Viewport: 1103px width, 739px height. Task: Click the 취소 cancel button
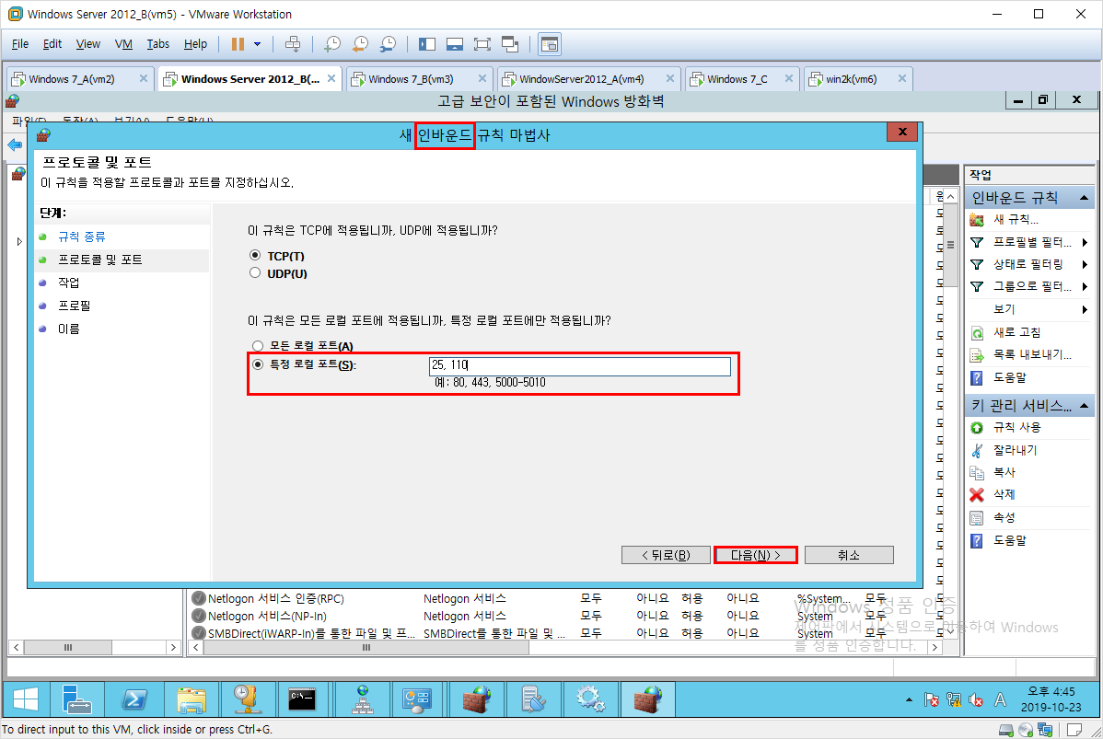(x=849, y=556)
